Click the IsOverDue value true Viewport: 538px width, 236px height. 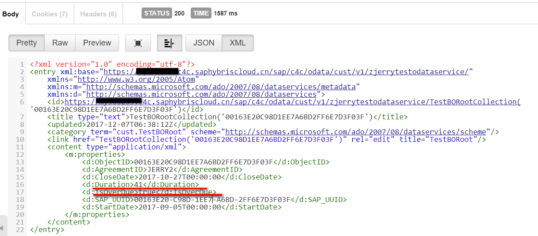pyautogui.click(x=147, y=192)
